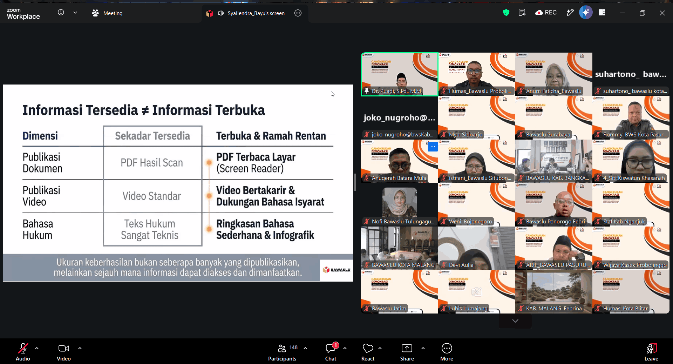Screen dimensions: 673x364
Task: Show more participants with down chevron
Action: click(x=515, y=321)
